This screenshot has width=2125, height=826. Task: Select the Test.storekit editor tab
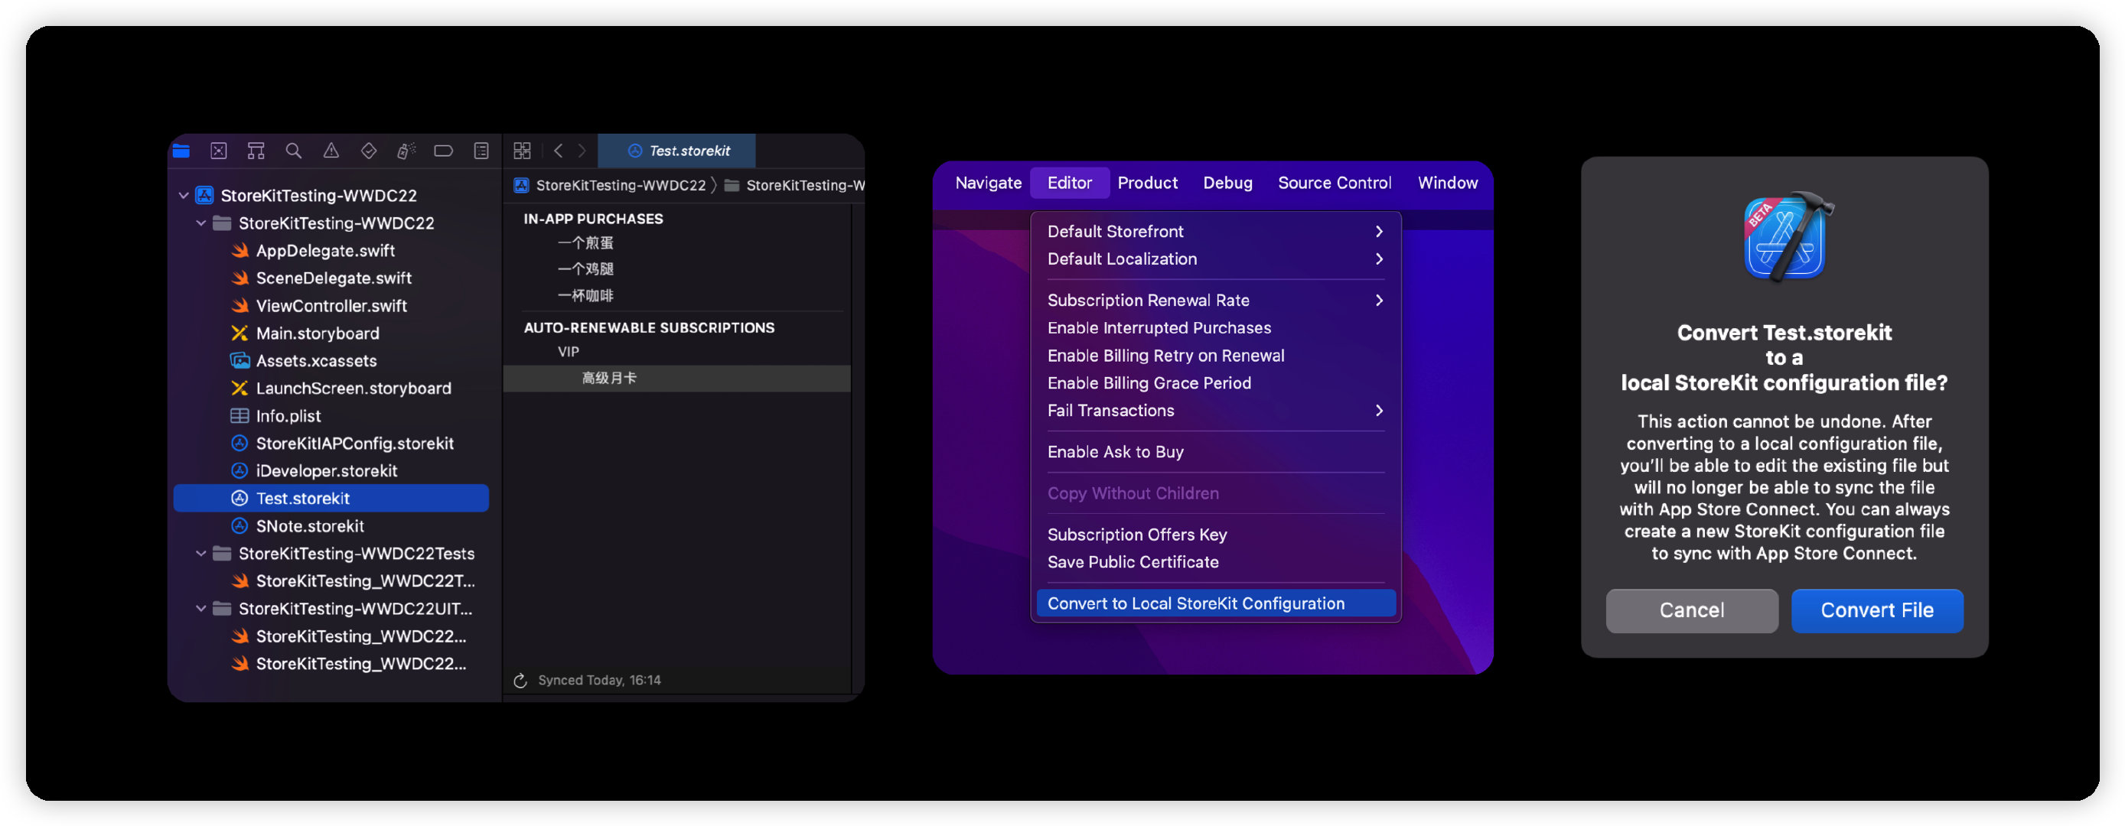tap(677, 151)
